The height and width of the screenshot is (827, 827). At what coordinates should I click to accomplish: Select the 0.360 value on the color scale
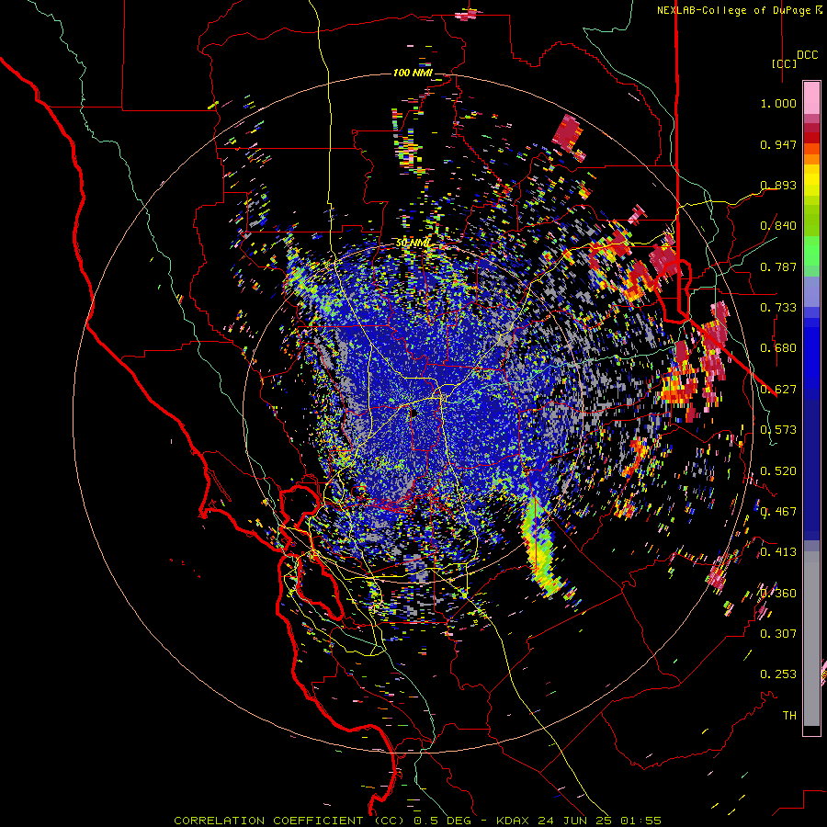[x=778, y=594]
